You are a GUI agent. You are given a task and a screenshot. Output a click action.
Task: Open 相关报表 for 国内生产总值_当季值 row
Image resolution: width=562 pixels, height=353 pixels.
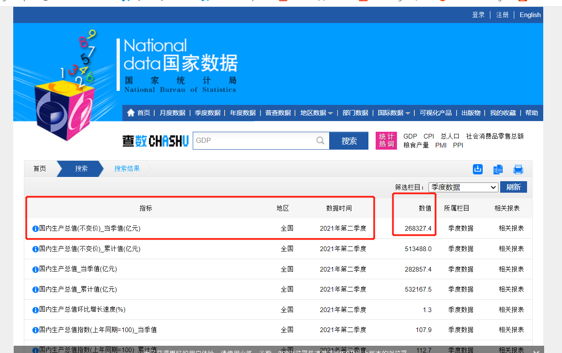click(511, 269)
